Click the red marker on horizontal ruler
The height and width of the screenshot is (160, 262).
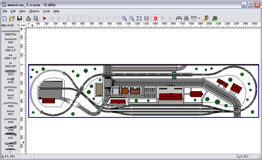pos(32,26)
